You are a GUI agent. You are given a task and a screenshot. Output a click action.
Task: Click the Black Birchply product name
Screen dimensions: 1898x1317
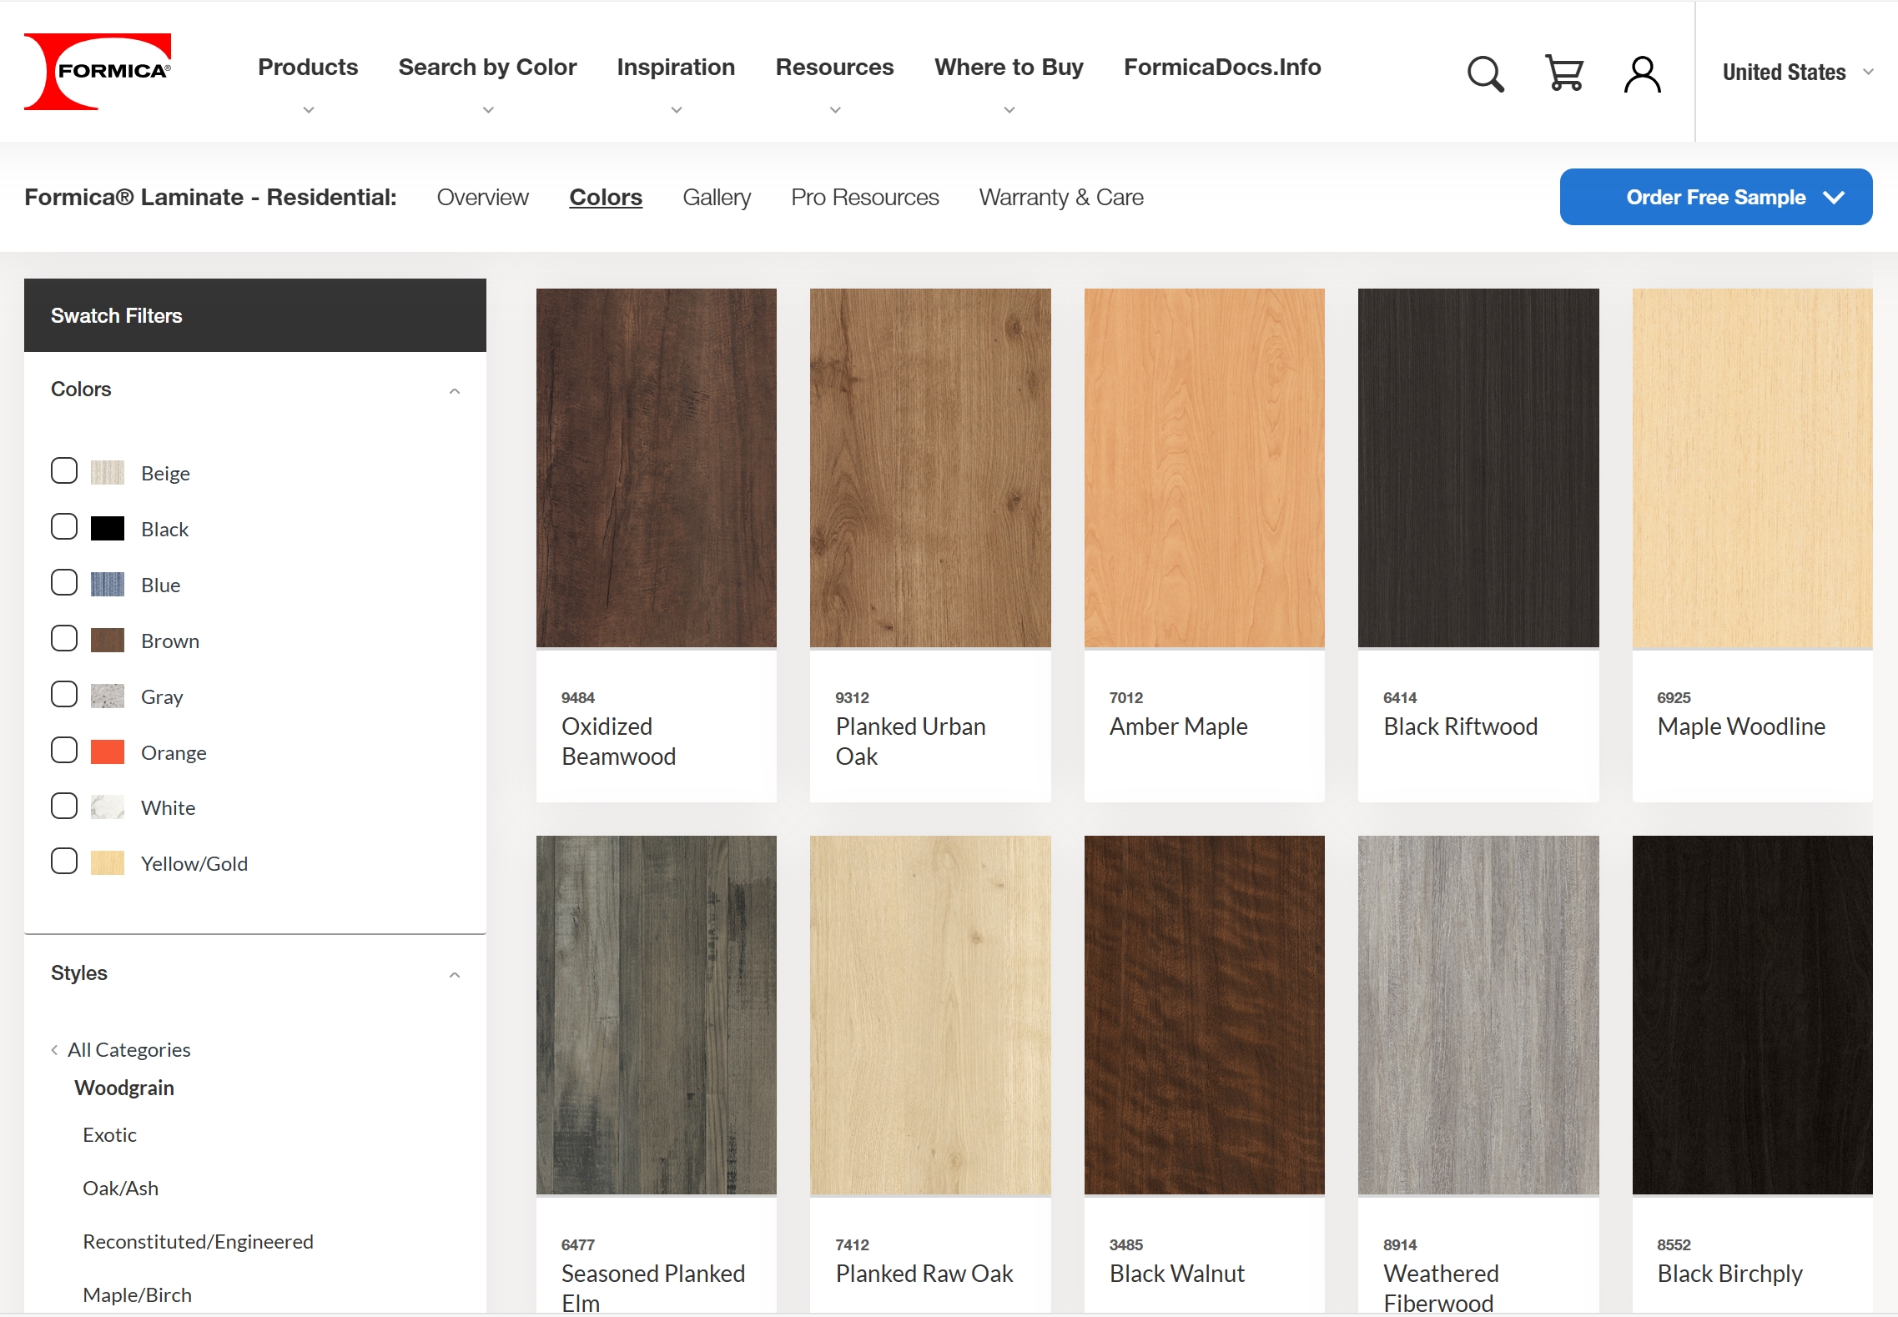click(x=1729, y=1274)
